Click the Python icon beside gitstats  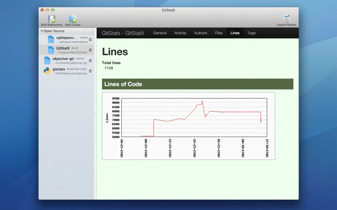point(47,71)
